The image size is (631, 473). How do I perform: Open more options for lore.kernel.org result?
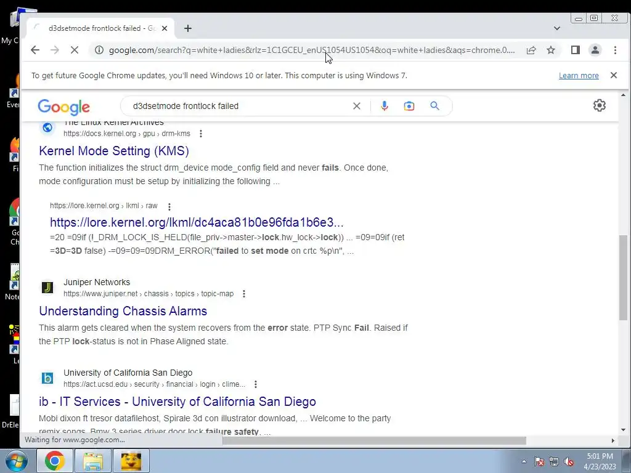point(169,206)
